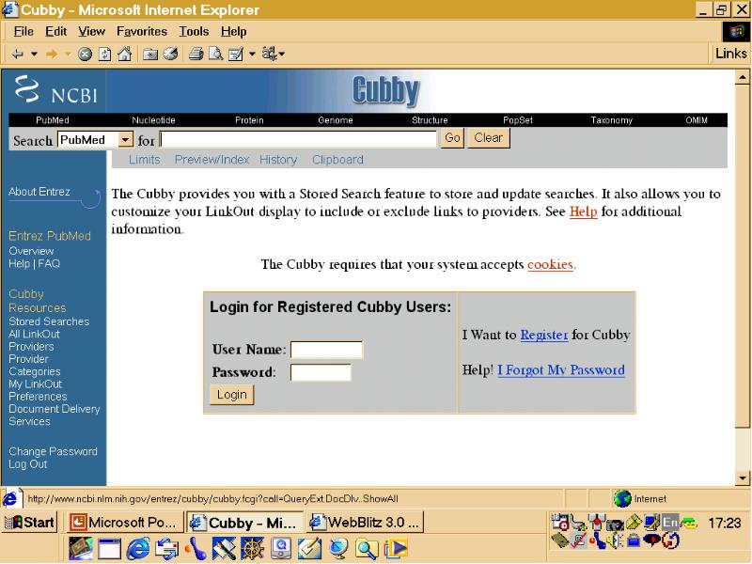Click the NCBI logo
The width and height of the screenshot is (752, 564).
pyautogui.click(x=55, y=90)
